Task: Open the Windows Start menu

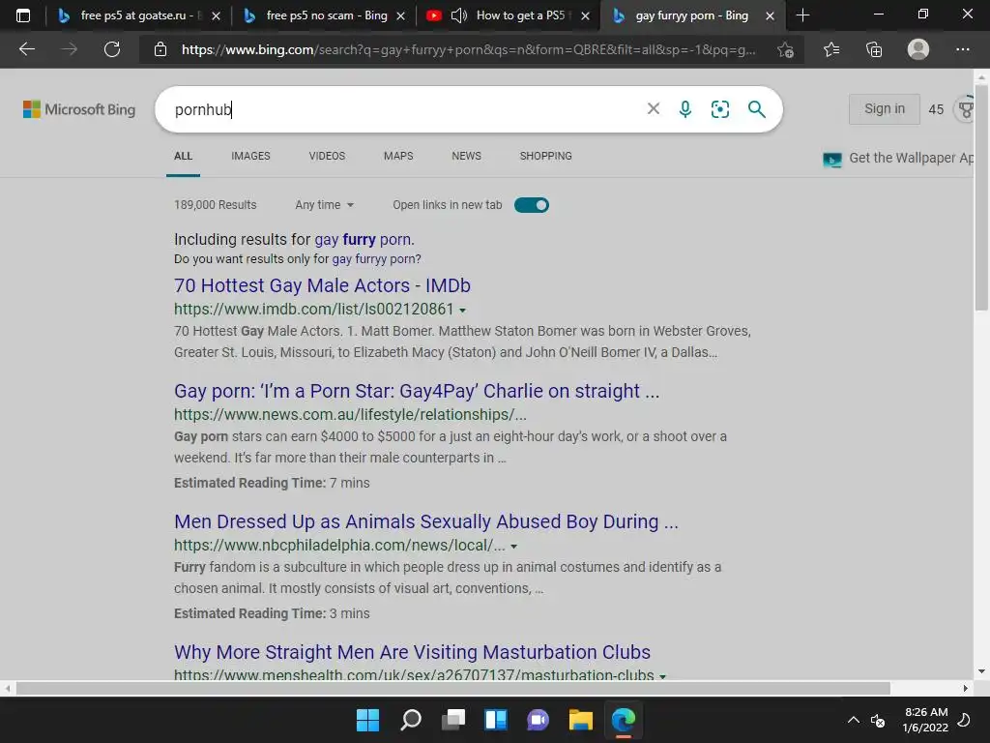Action: click(367, 720)
